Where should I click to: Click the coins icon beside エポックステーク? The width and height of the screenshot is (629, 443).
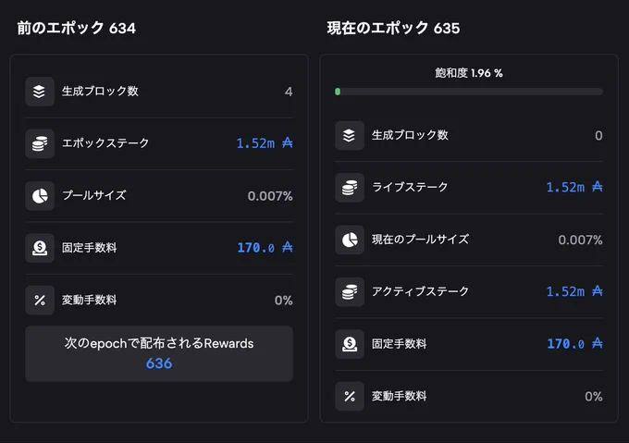point(39,143)
